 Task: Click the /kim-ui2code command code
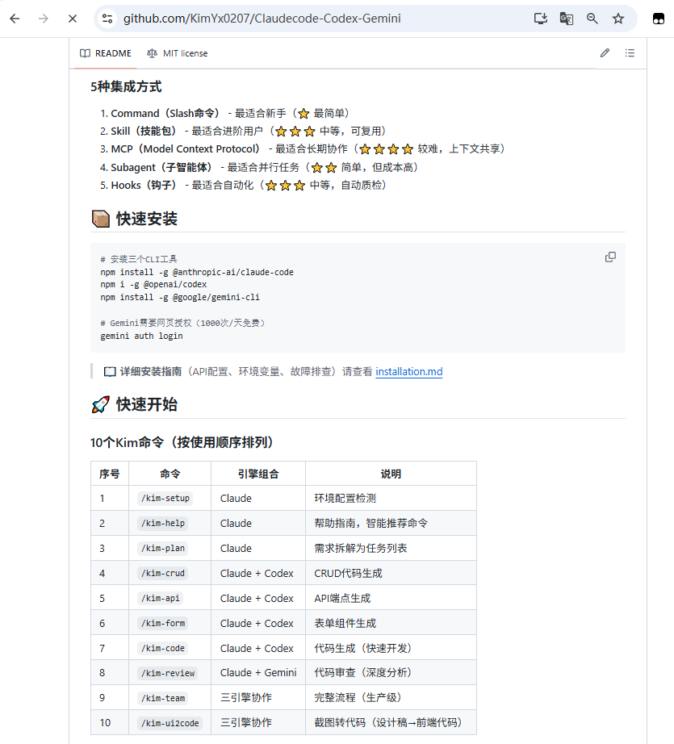(x=170, y=723)
